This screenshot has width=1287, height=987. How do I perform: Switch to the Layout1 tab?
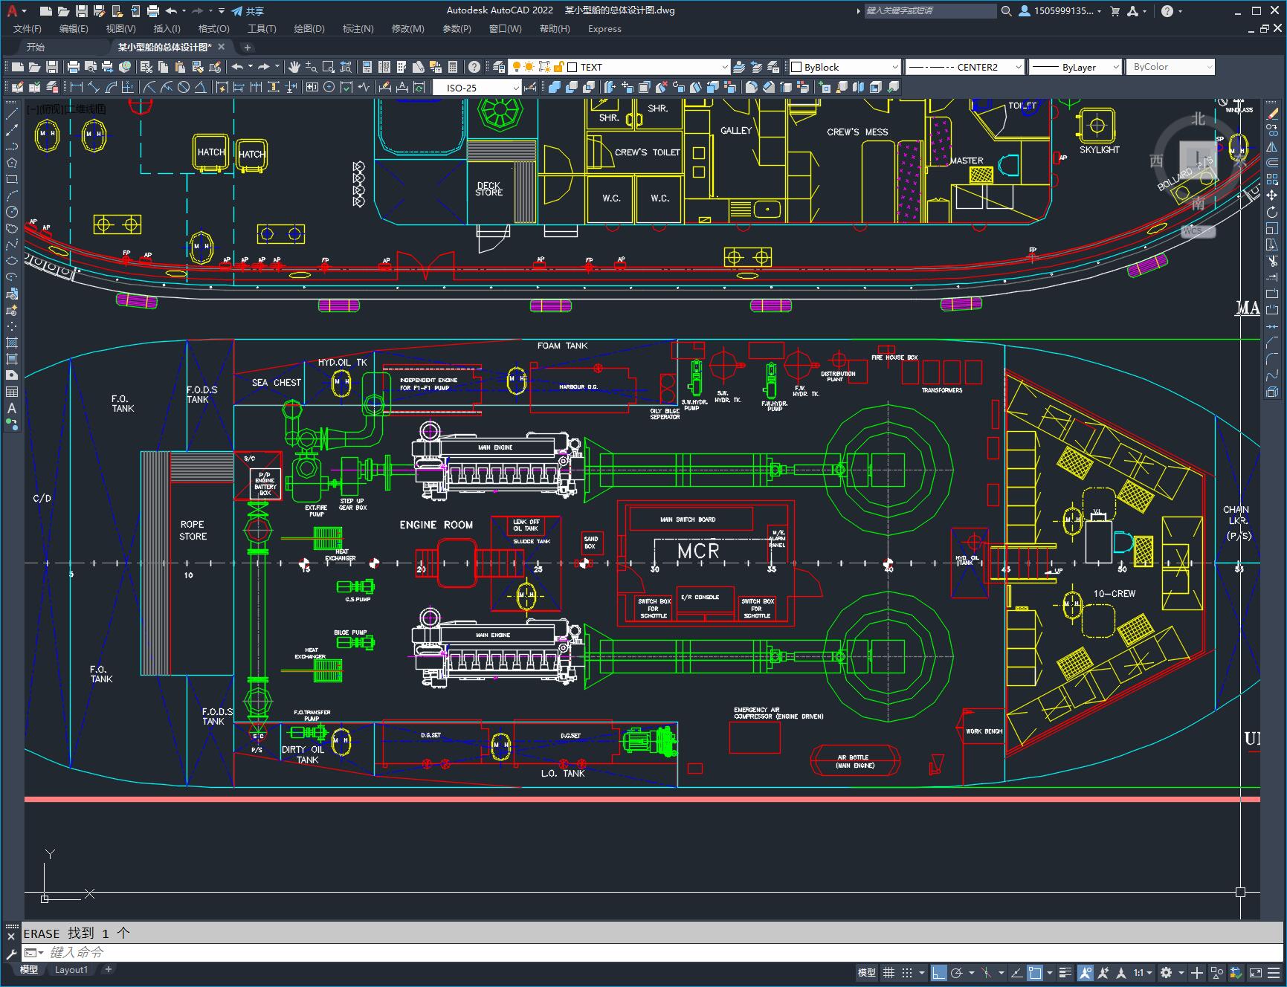71,969
